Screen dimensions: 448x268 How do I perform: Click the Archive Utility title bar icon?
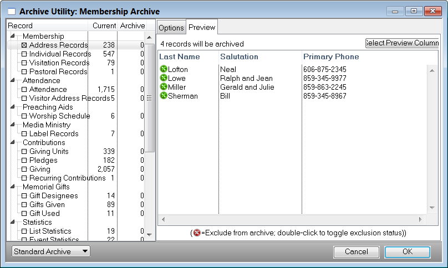point(11,12)
